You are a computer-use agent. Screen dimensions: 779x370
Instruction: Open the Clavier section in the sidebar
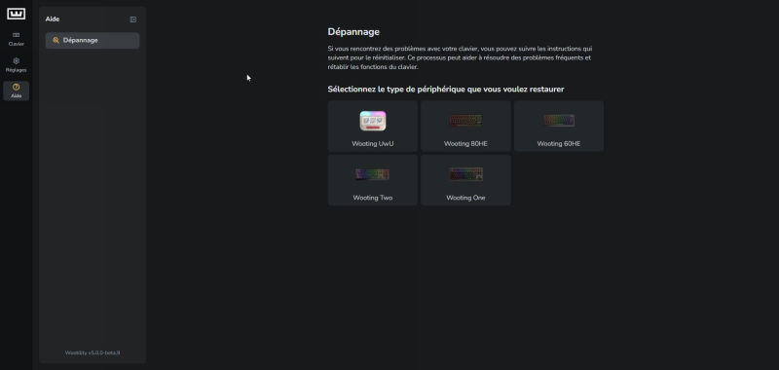pos(16,39)
